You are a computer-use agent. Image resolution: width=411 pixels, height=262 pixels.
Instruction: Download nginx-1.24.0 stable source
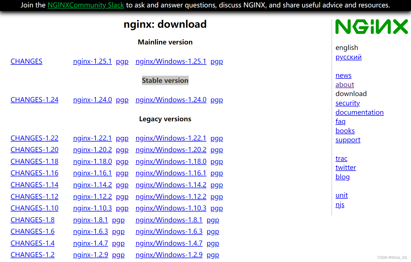[x=93, y=100]
